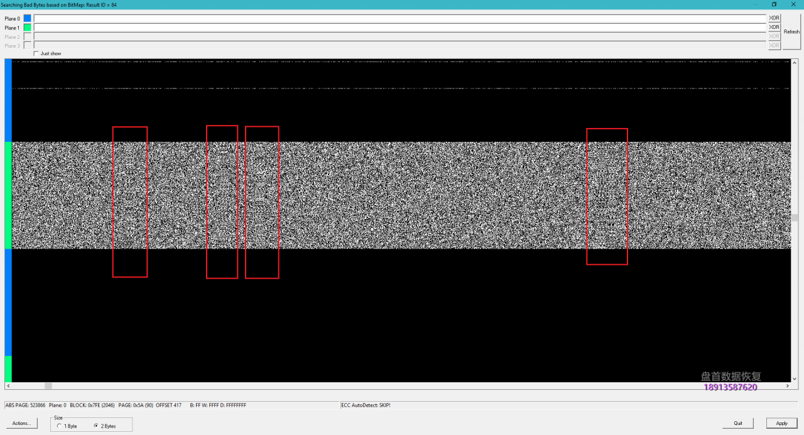Image resolution: width=804 pixels, height=435 pixels.
Task: Click the vertical scrollbar up arrow
Action: [x=795, y=63]
